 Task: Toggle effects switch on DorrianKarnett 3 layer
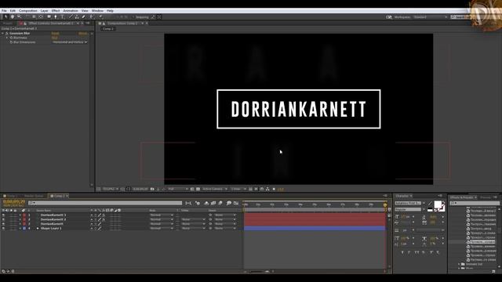pyautogui.click(x=104, y=215)
